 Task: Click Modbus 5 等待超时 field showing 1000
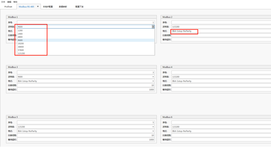coord(86,140)
